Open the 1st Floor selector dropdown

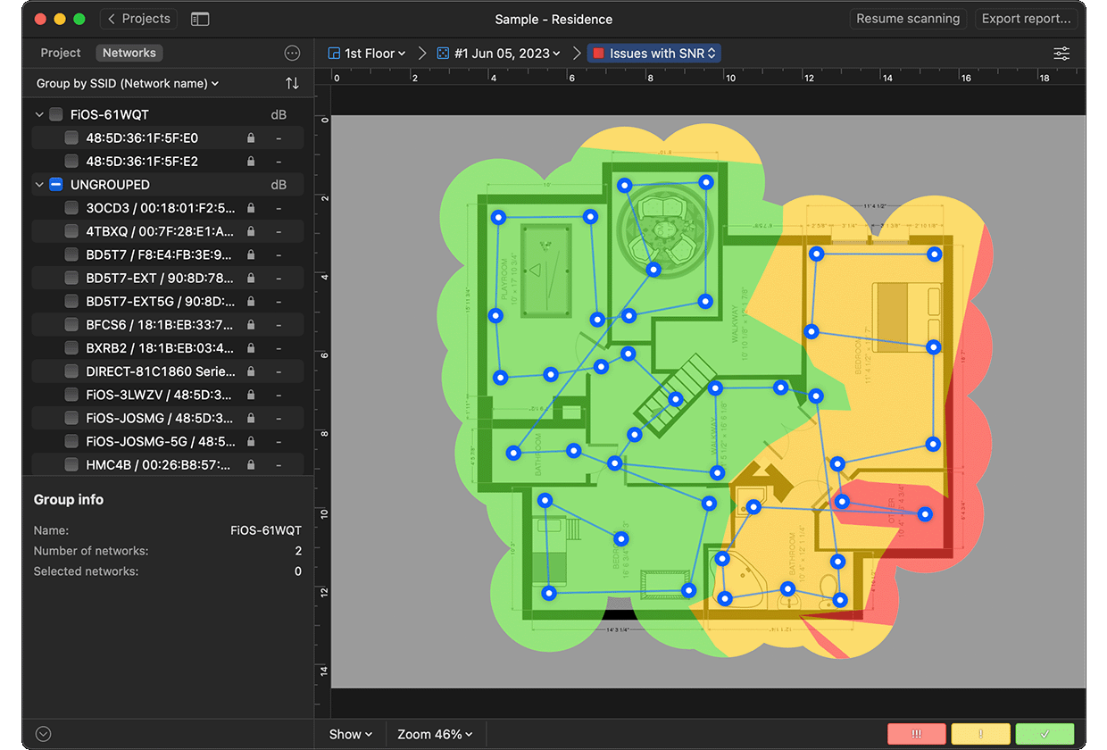tap(367, 54)
